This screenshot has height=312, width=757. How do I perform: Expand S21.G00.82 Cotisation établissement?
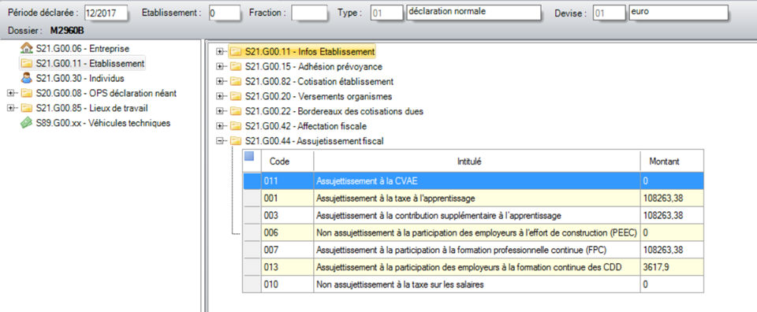tap(220, 81)
